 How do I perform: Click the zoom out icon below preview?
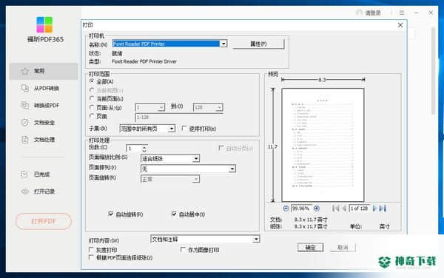[x=286, y=208]
